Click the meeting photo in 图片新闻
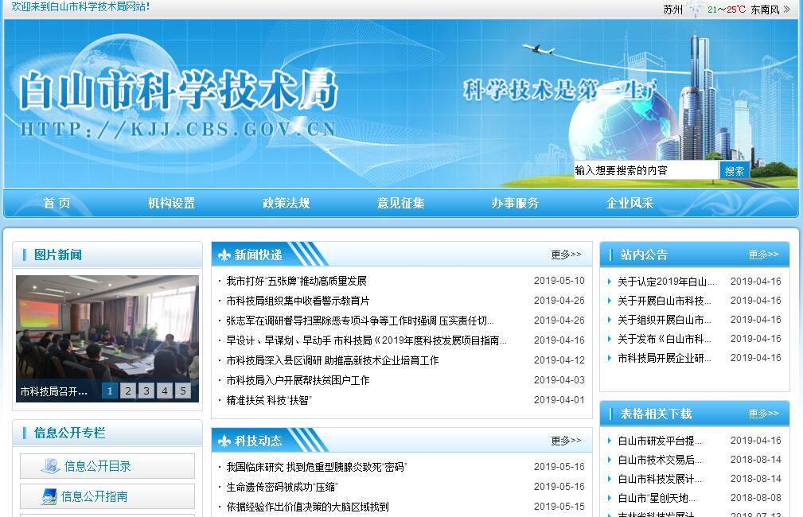The image size is (803, 517). [107, 328]
